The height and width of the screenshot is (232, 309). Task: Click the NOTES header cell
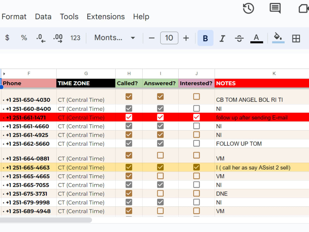click(262, 83)
